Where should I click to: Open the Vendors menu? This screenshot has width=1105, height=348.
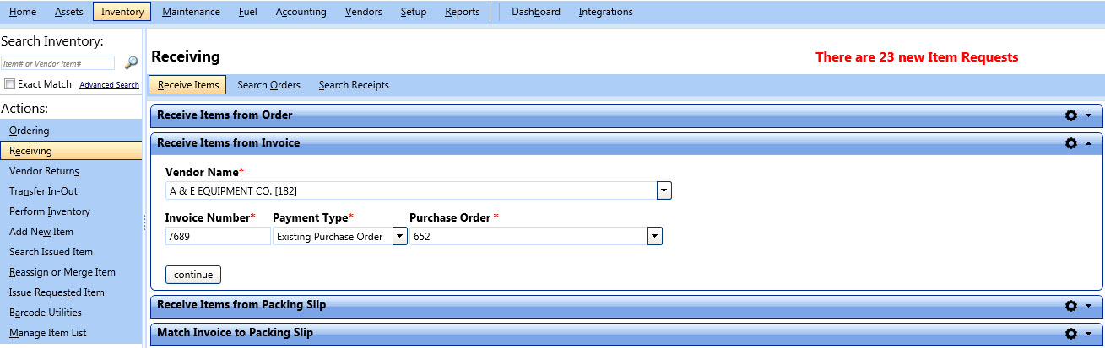pyautogui.click(x=364, y=12)
